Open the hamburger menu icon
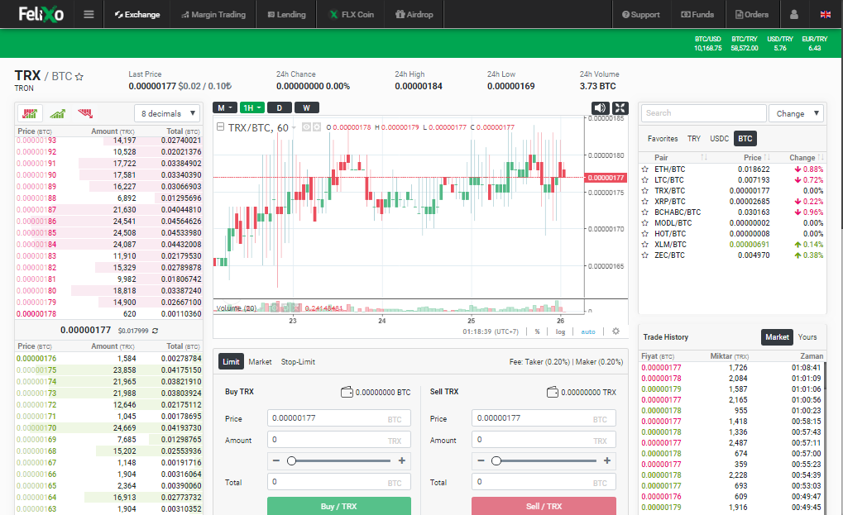Screen dimensions: 843x515 point(89,15)
